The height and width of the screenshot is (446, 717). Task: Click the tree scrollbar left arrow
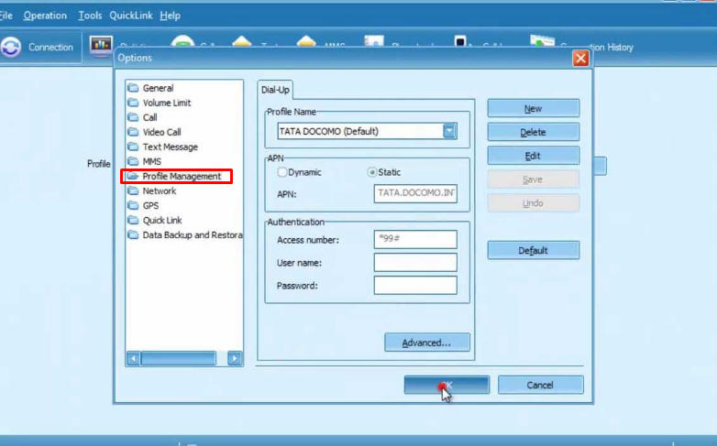[133, 359]
